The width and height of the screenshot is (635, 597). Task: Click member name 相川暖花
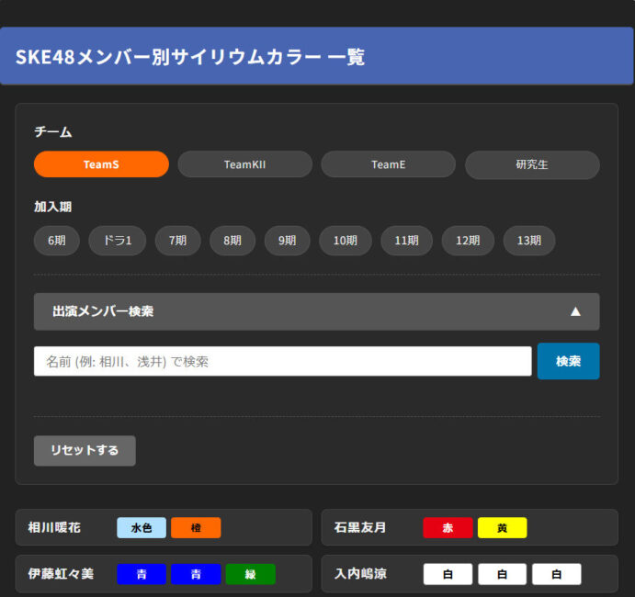[54, 527]
